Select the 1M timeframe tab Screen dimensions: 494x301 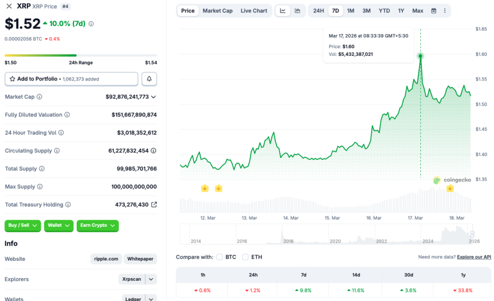click(x=351, y=10)
